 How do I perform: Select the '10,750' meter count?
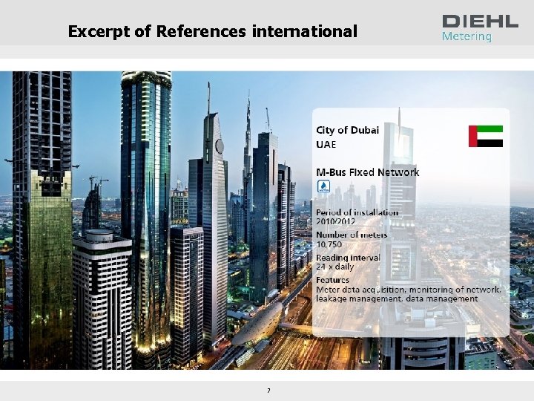coord(329,244)
